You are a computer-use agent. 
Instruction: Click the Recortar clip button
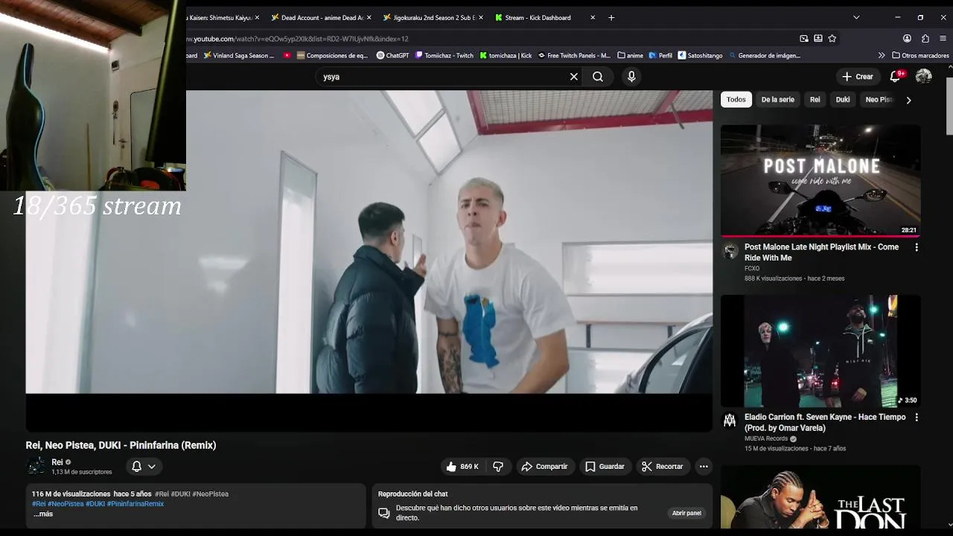[x=662, y=467]
